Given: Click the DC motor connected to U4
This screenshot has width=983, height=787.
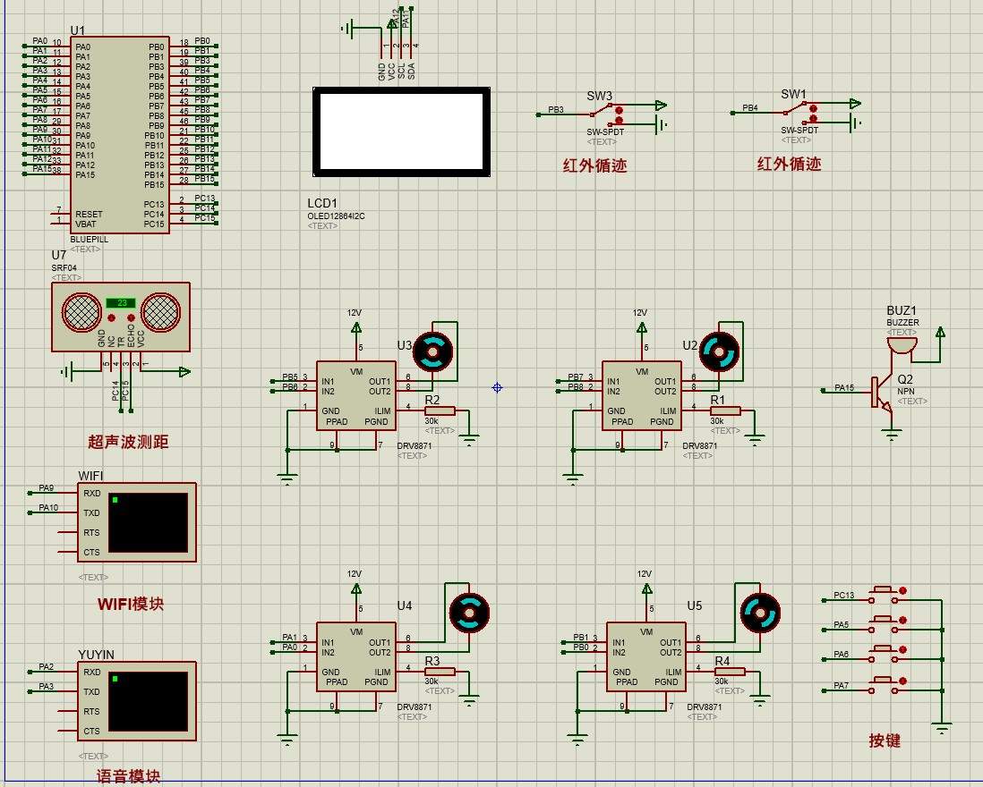Looking at the screenshot, I should pos(469,613).
